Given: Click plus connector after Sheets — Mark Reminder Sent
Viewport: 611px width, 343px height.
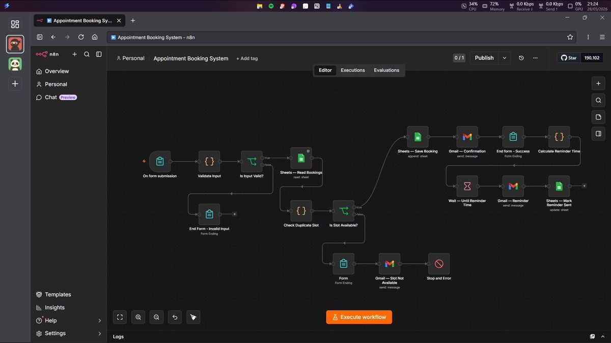Looking at the screenshot, I should 584,186.
